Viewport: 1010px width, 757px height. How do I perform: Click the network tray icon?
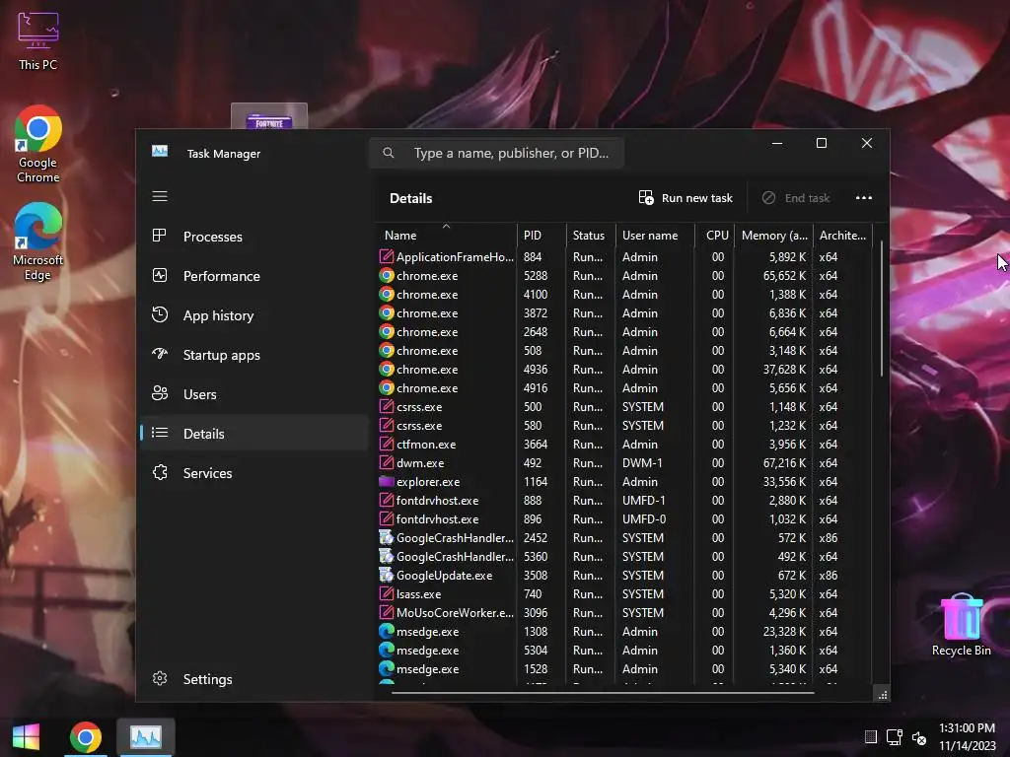[894, 737]
